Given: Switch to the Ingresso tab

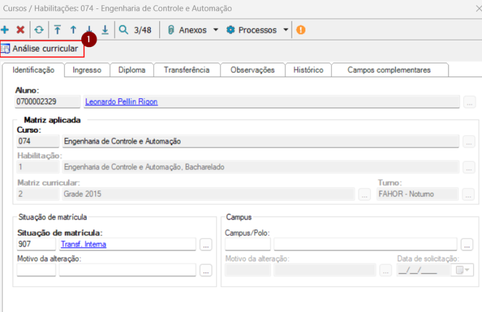Looking at the screenshot, I should pyautogui.click(x=87, y=70).
